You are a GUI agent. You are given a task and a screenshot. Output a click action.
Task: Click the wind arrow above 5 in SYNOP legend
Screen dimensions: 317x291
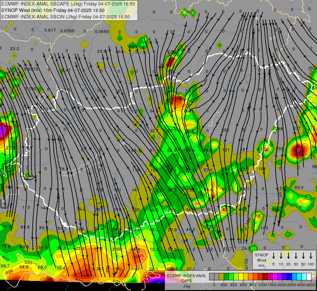tap(273, 256)
